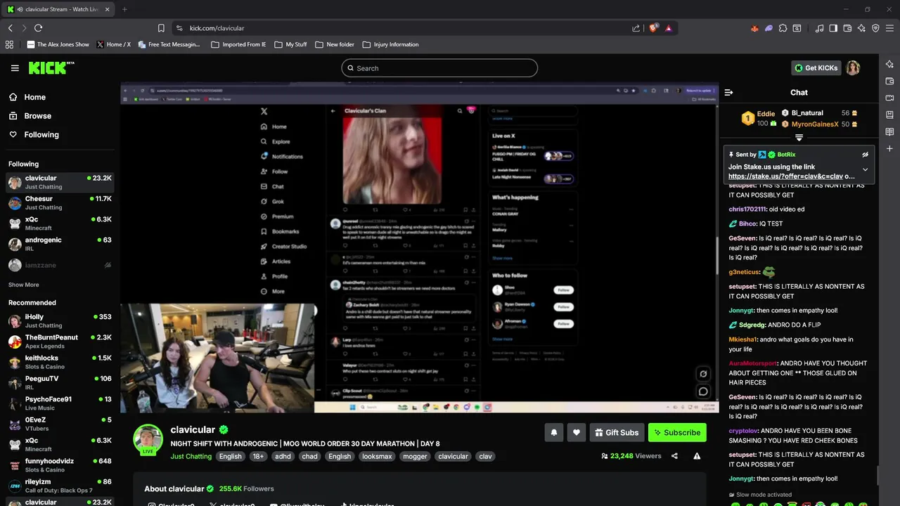
Task: Click the stream video player
Action: point(419,248)
